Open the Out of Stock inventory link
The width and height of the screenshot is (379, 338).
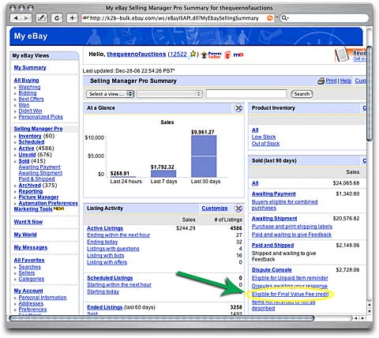point(265,144)
